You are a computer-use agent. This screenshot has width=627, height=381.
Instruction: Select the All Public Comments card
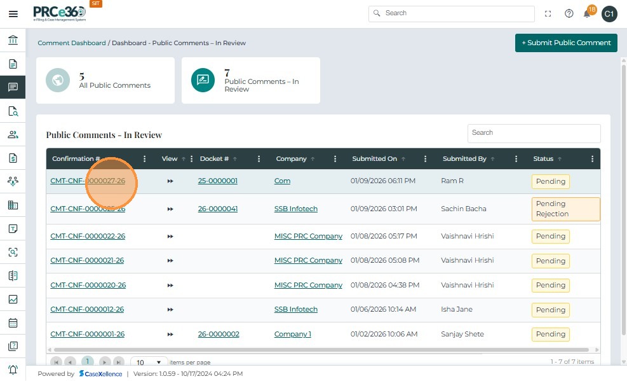[x=105, y=80]
